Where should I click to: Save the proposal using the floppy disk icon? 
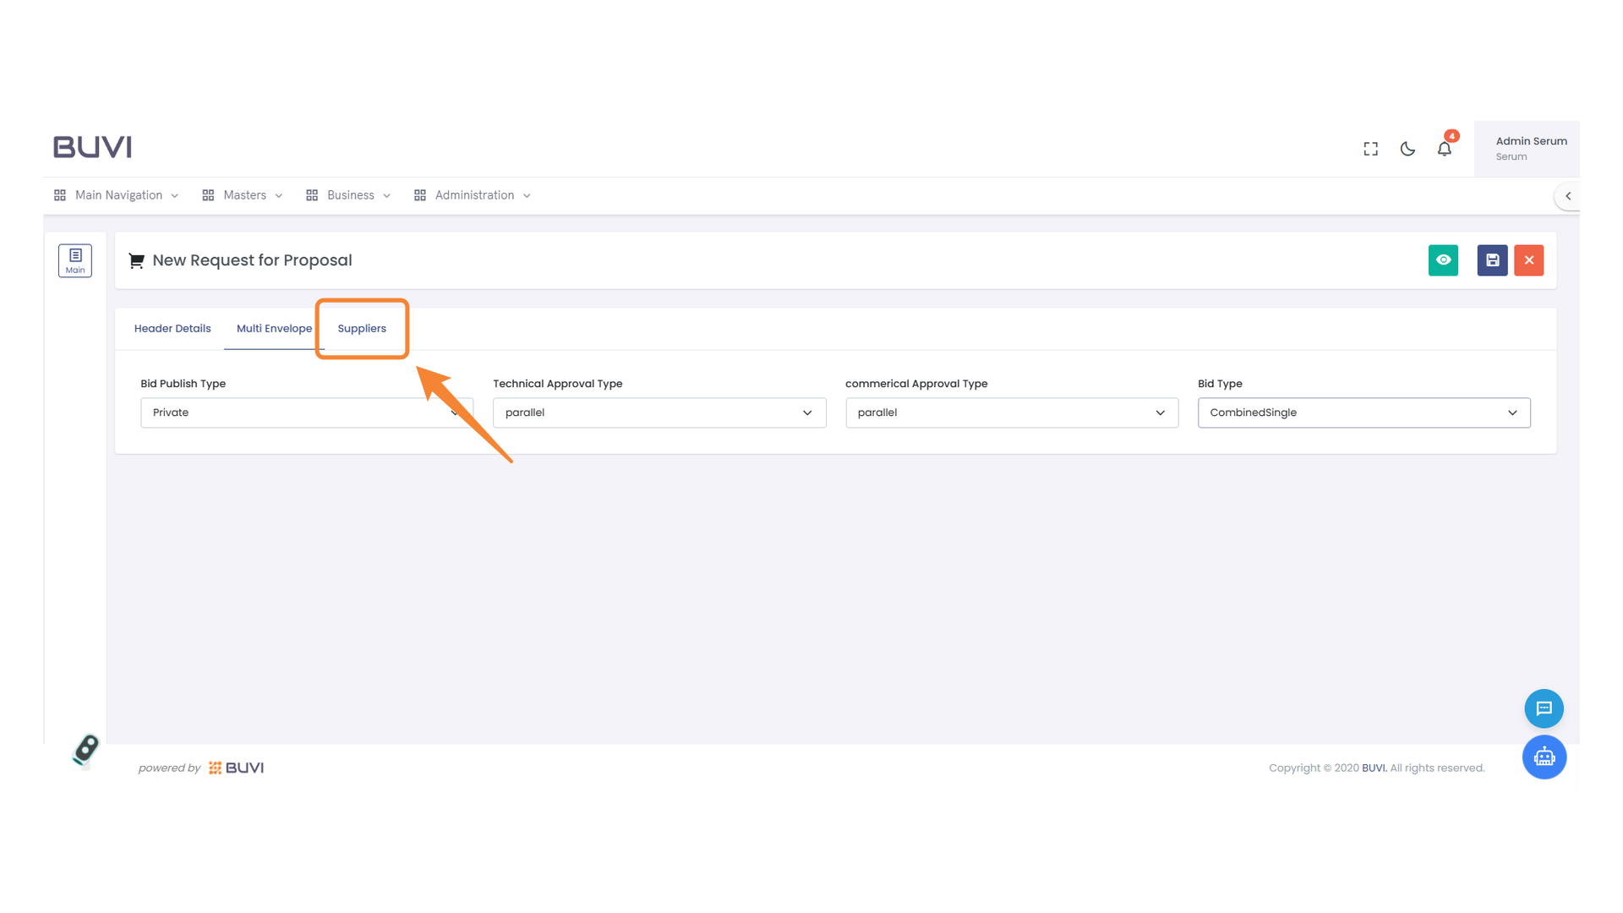[1492, 260]
